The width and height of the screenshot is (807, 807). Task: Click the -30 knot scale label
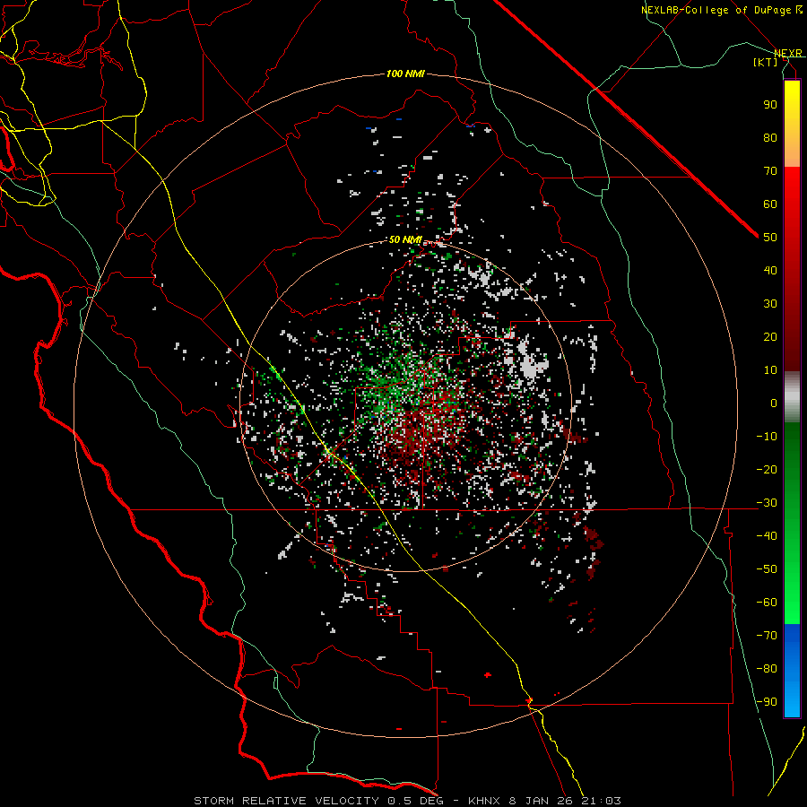pyautogui.click(x=767, y=503)
